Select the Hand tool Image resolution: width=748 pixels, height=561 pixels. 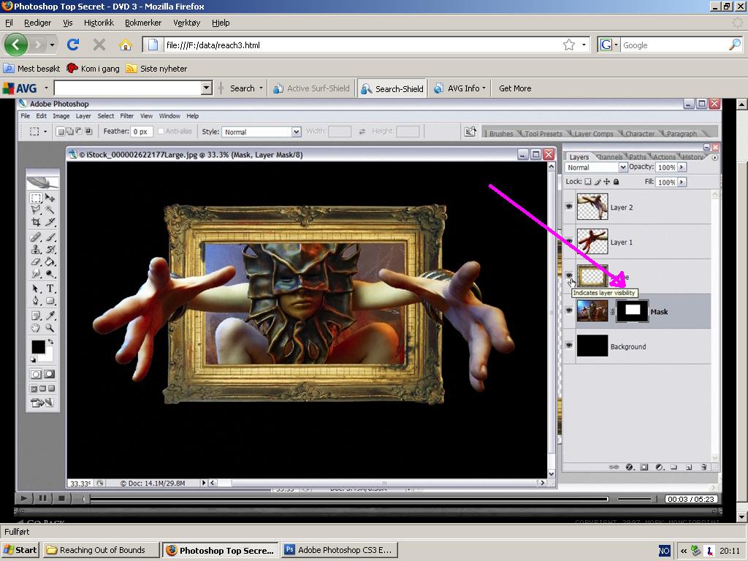point(36,328)
